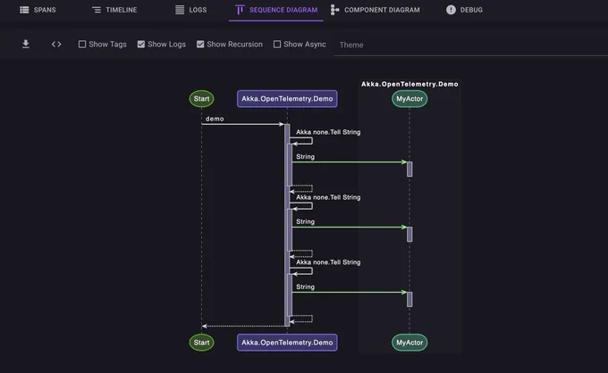Click the download diagram icon
This screenshot has width=608, height=373.
[x=26, y=44]
